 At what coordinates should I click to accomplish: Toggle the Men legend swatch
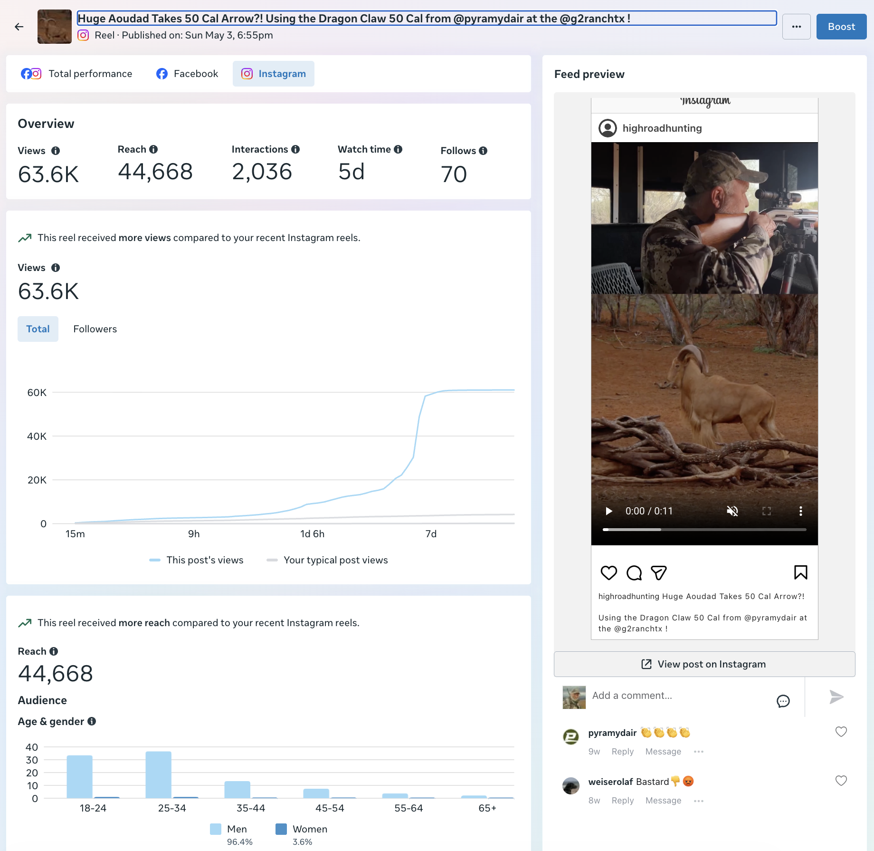[x=216, y=829]
